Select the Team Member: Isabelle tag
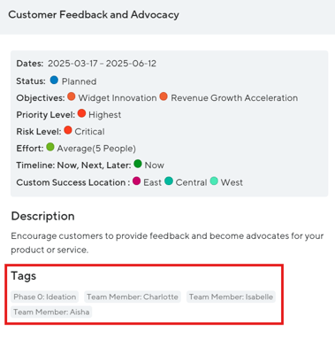This screenshot has height=339, width=335. coord(231,297)
